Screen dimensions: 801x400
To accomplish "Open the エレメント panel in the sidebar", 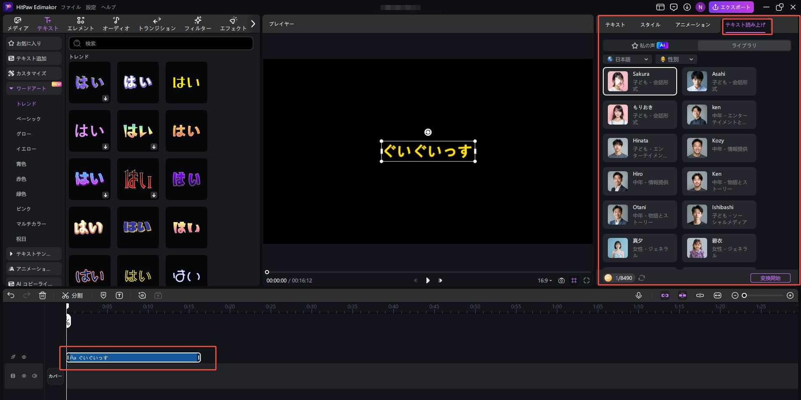I will point(81,23).
